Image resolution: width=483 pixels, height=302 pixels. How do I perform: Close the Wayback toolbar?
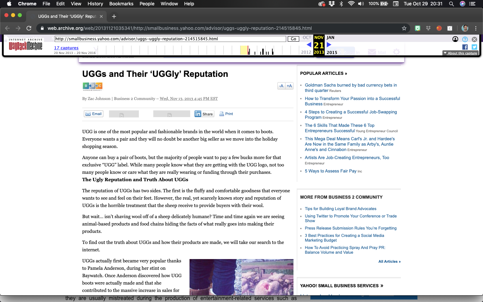pyautogui.click(x=474, y=39)
